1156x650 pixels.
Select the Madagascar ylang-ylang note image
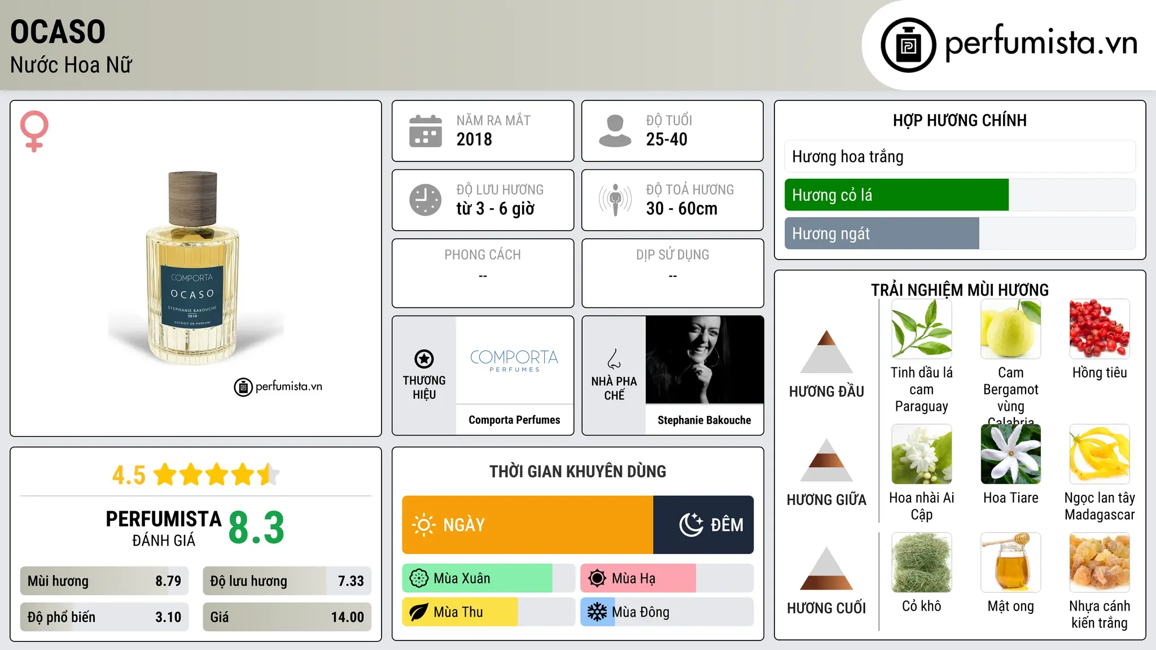[x=1100, y=454]
